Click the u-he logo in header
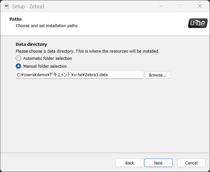 tap(198, 23)
